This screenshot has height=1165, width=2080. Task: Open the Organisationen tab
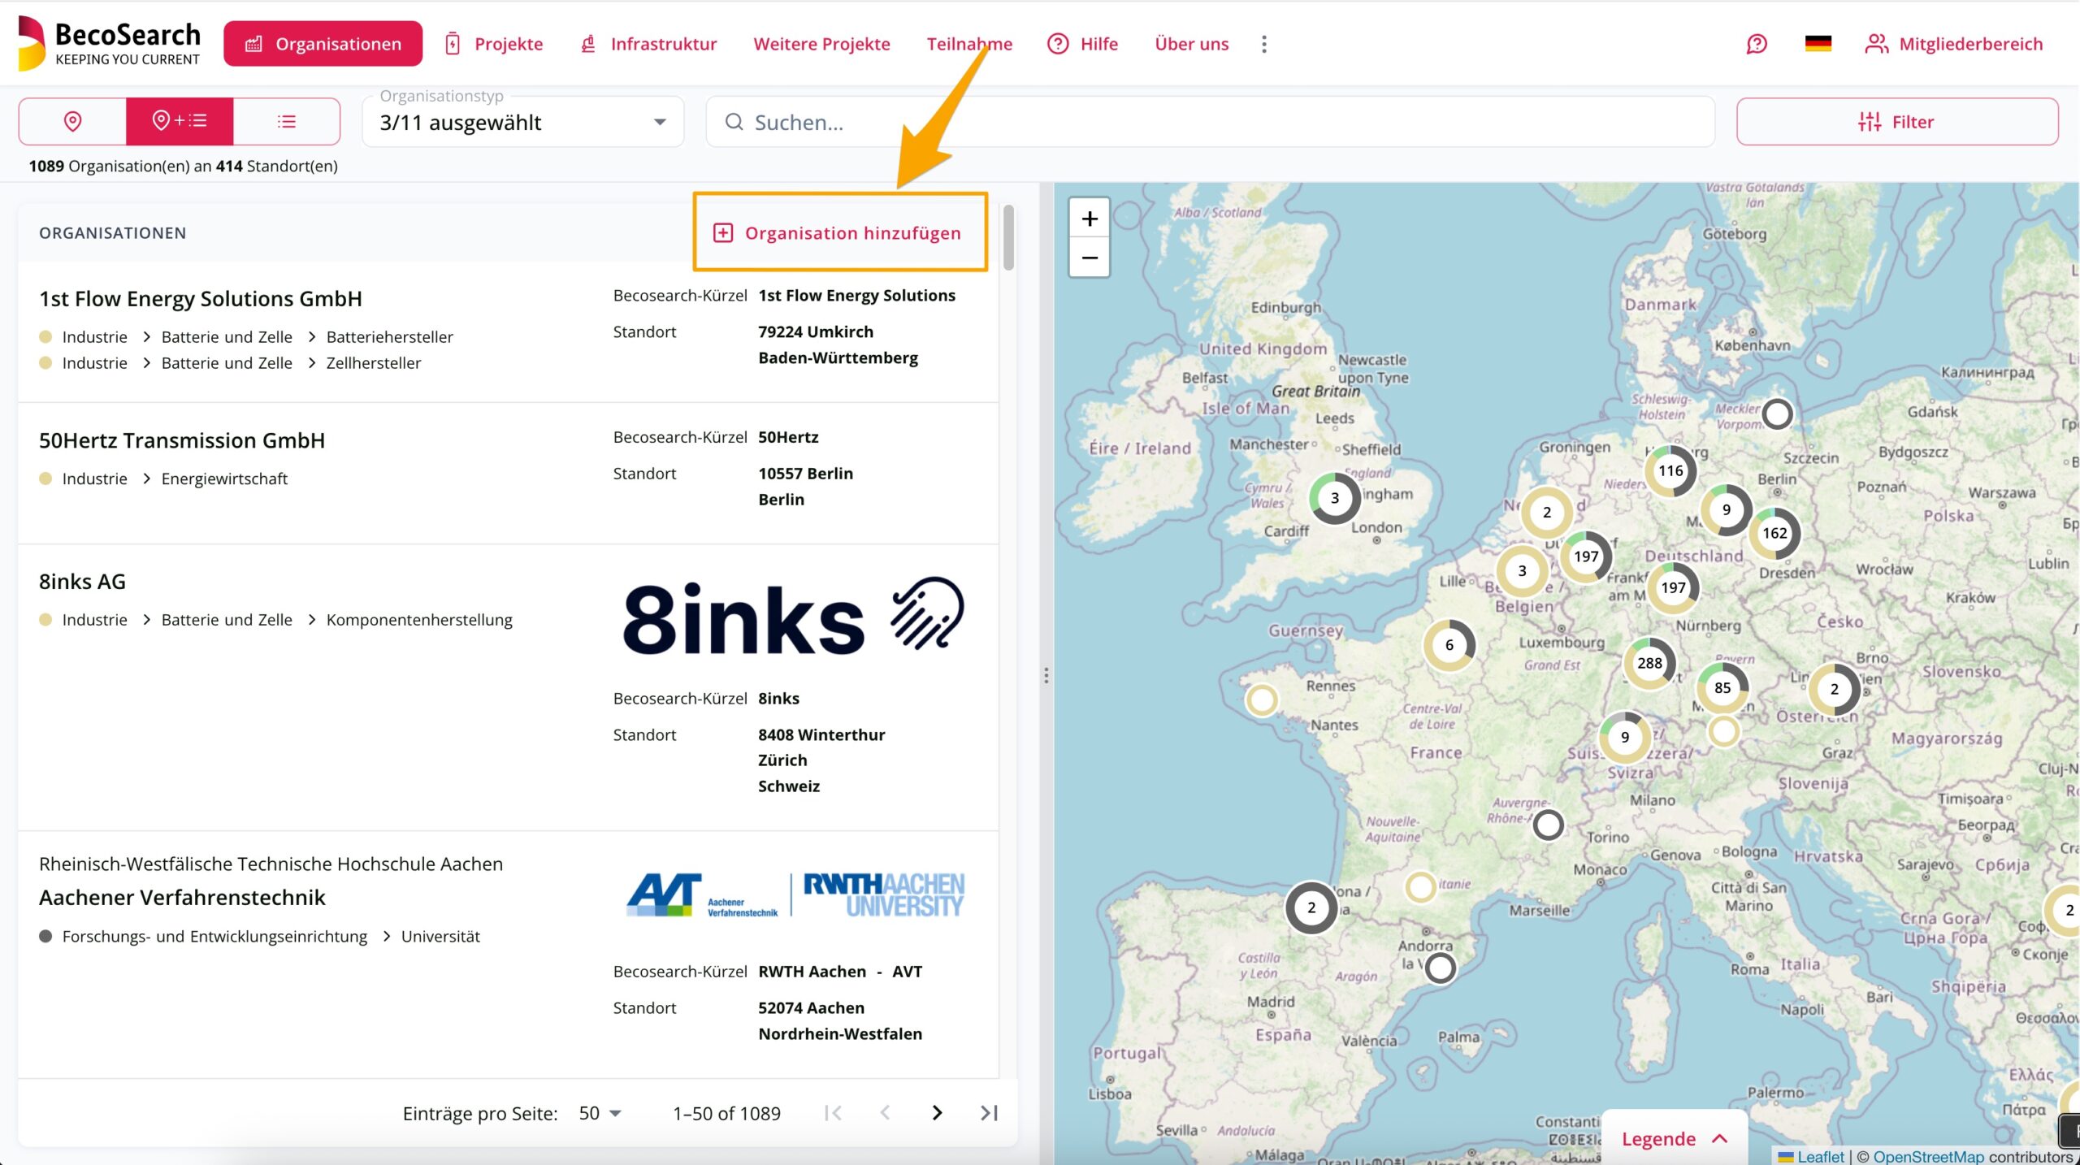point(323,44)
